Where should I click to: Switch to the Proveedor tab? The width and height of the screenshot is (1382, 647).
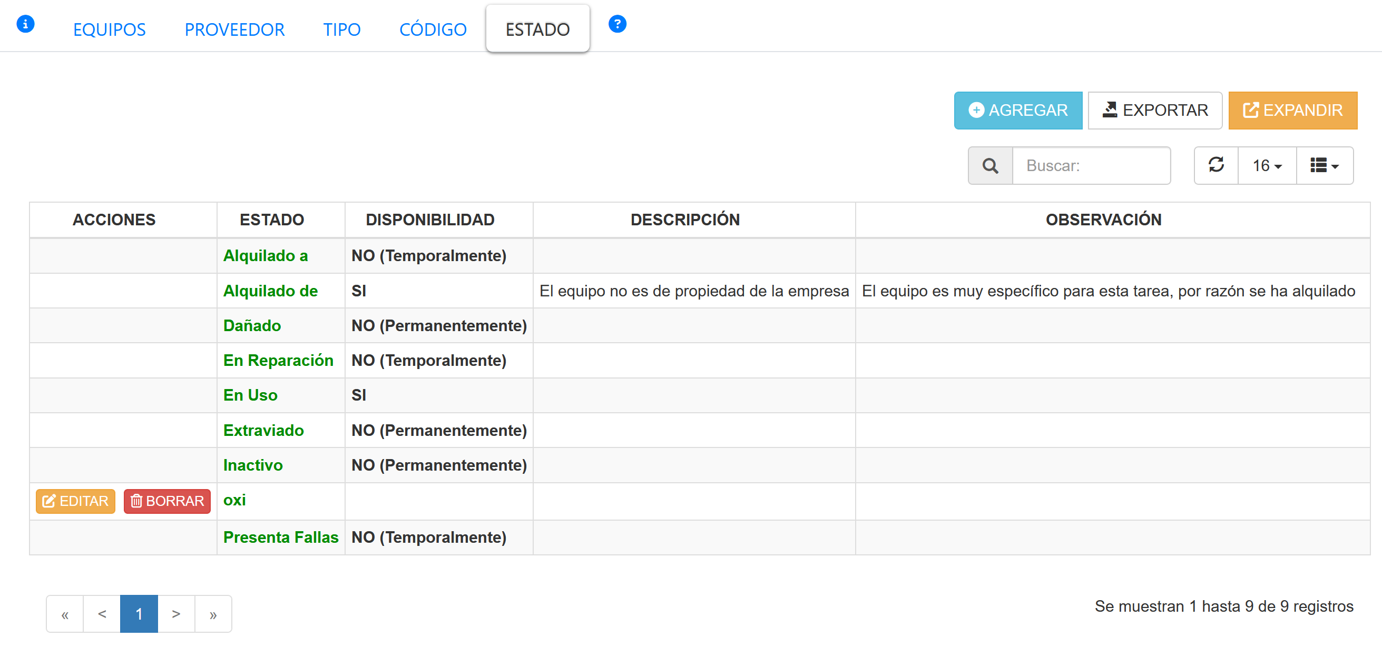234,29
